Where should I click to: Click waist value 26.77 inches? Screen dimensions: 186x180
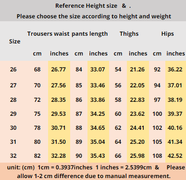click(x=59, y=69)
